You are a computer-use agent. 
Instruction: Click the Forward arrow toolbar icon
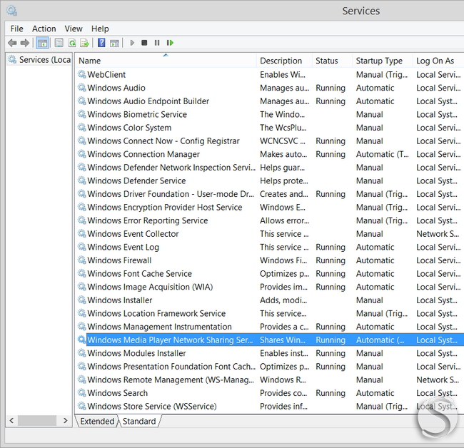(x=25, y=43)
